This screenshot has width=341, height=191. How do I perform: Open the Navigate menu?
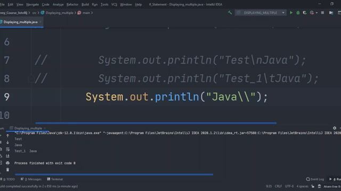33,4
